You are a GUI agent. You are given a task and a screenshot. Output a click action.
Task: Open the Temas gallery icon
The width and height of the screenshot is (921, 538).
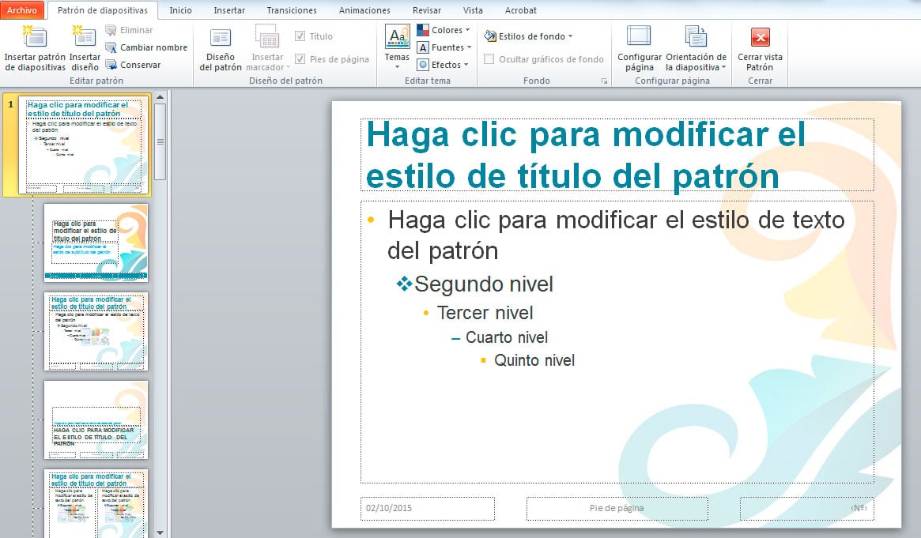pos(397,37)
